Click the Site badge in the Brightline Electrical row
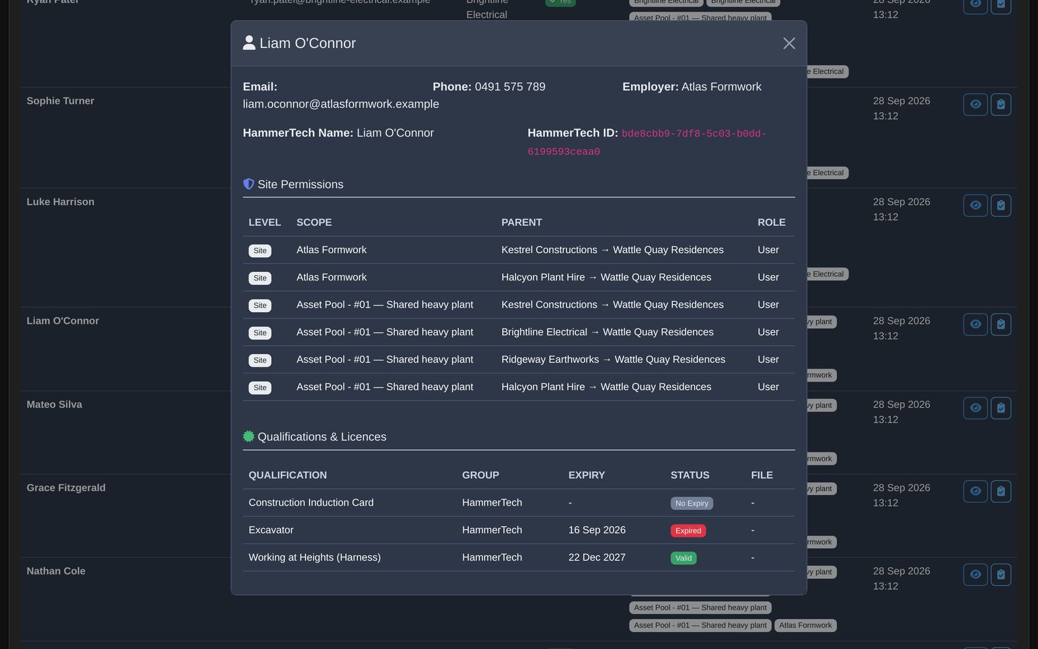The width and height of the screenshot is (1038, 649). [260, 333]
